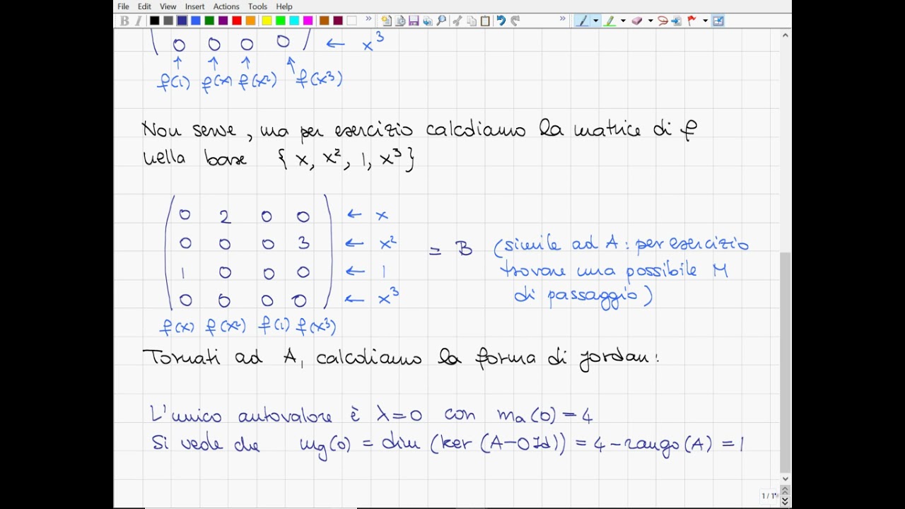The image size is (905, 509).
Task: Open the Flag options dropdown
Action: (x=705, y=21)
